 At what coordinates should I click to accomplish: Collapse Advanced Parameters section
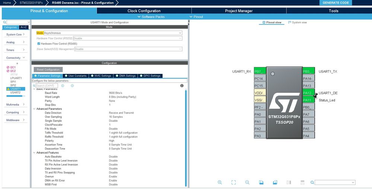point(34,109)
